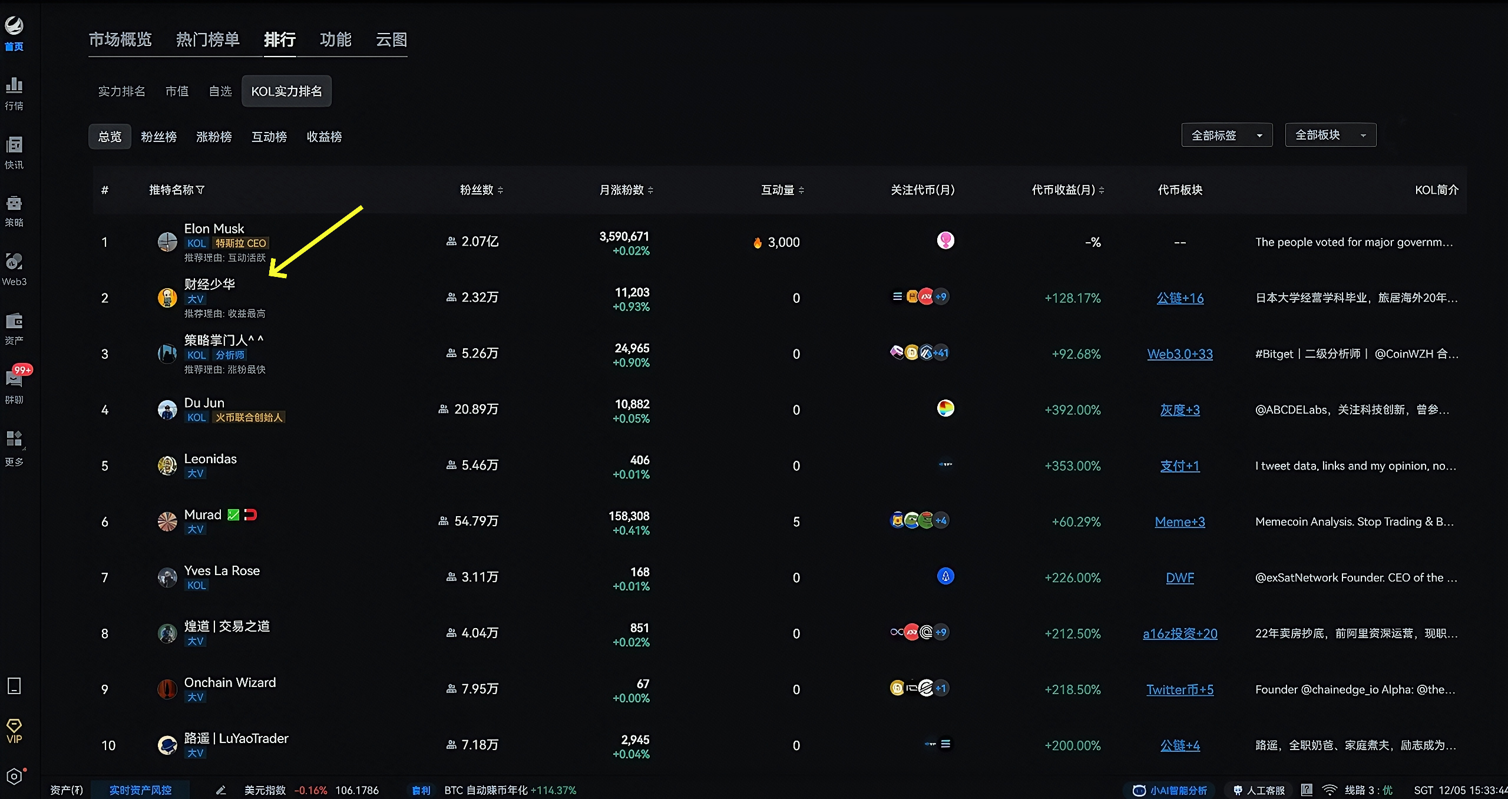Screen dimensions: 1508x799
Task: Expand the 全部板块 dropdown
Action: 1331,135
